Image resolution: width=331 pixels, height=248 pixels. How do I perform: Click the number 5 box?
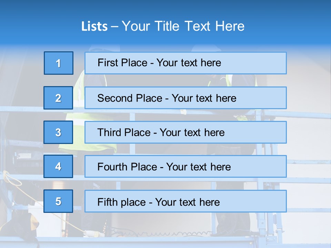tap(58, 201)
